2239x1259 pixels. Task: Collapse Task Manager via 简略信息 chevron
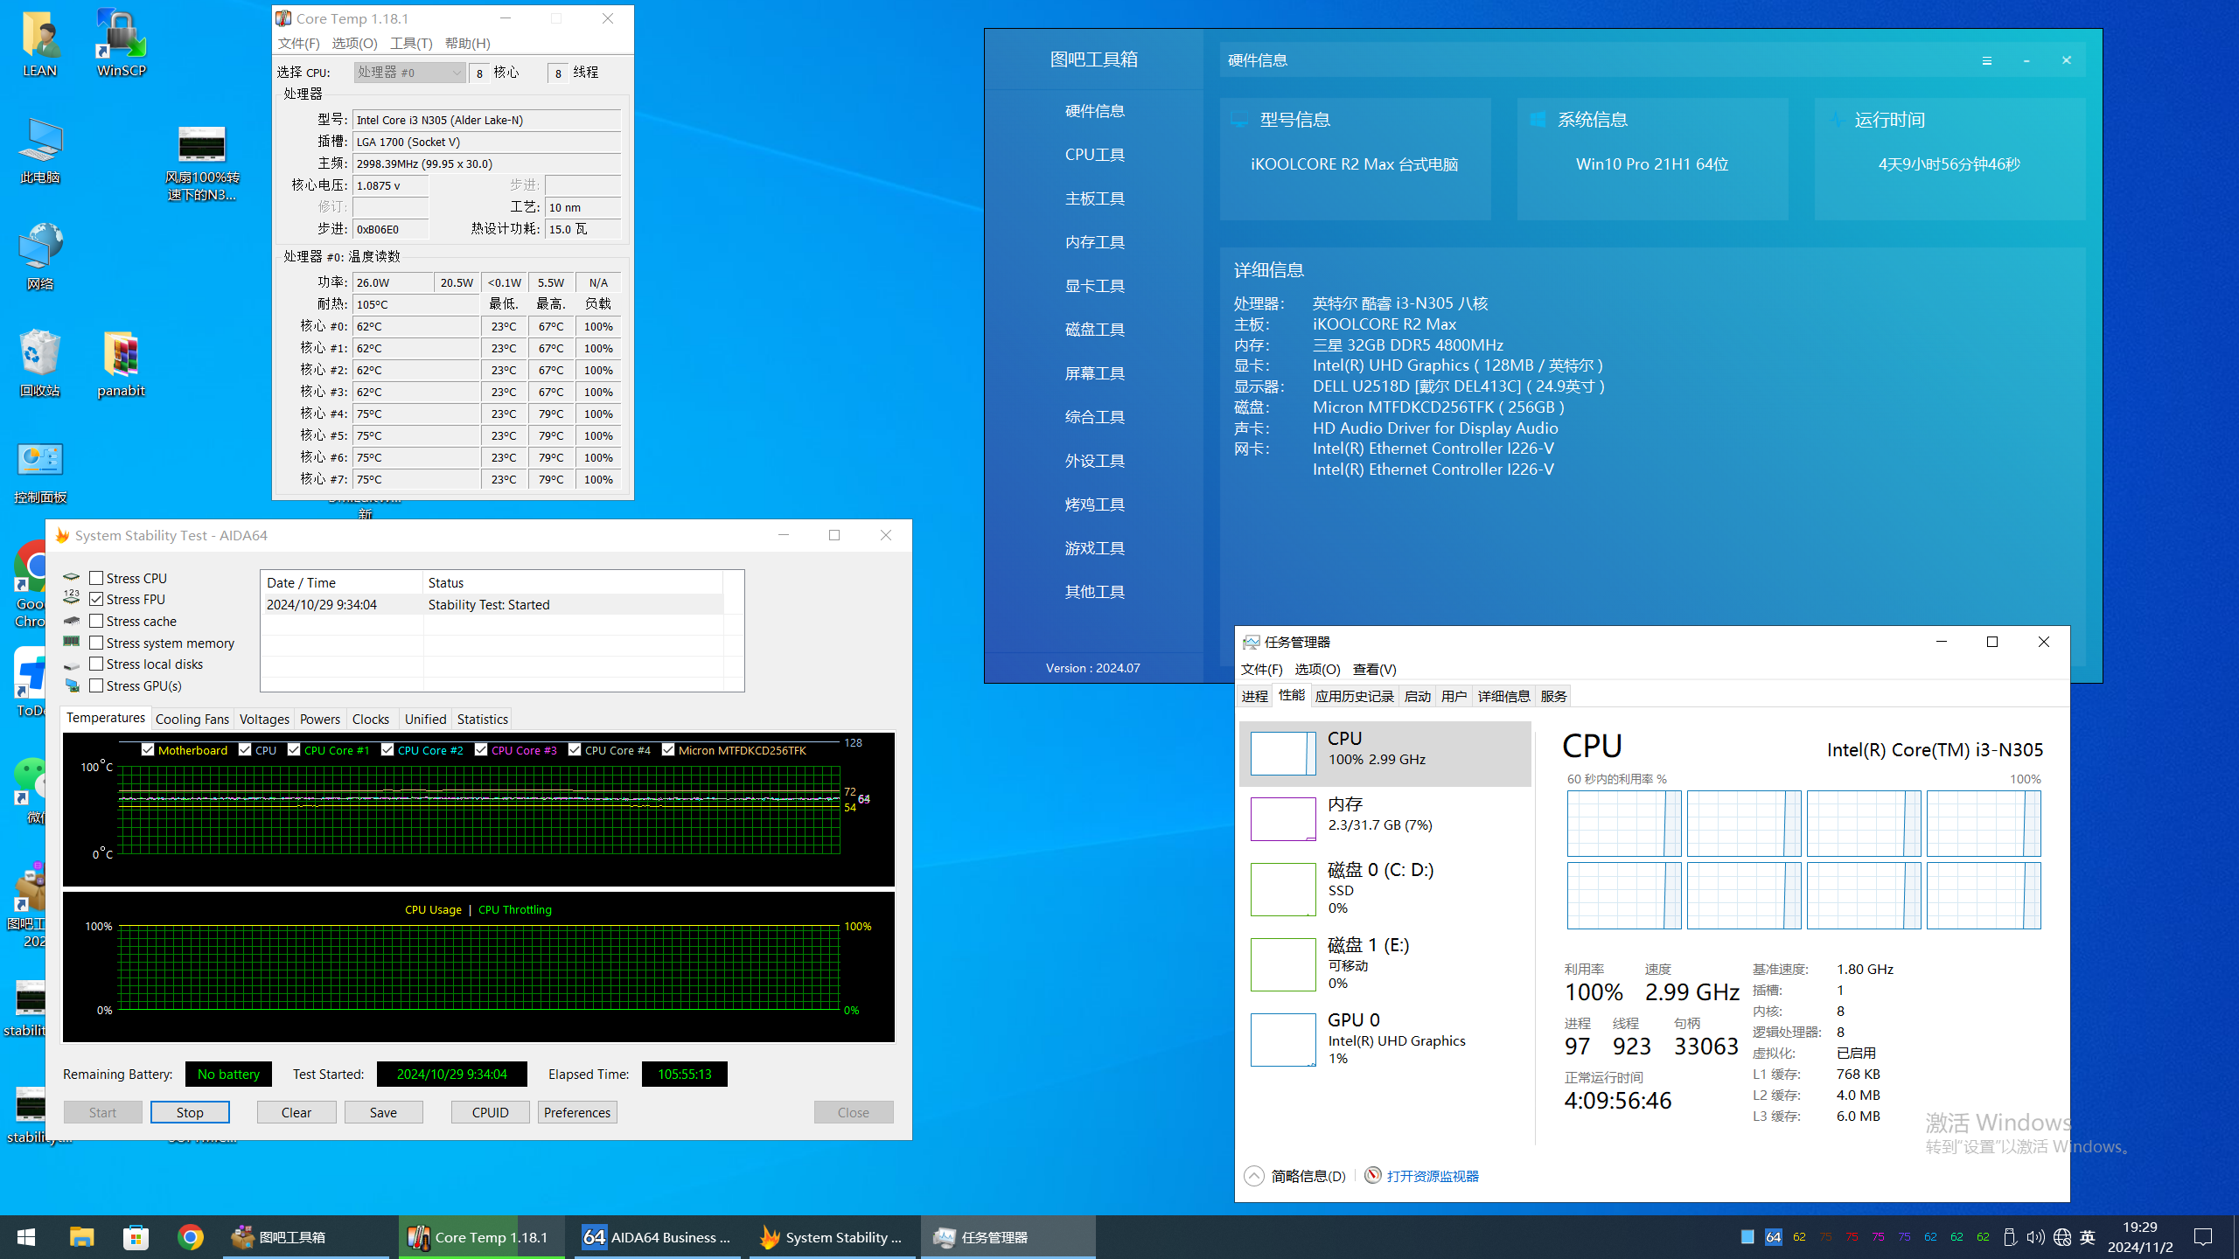pos(1253,1176)
